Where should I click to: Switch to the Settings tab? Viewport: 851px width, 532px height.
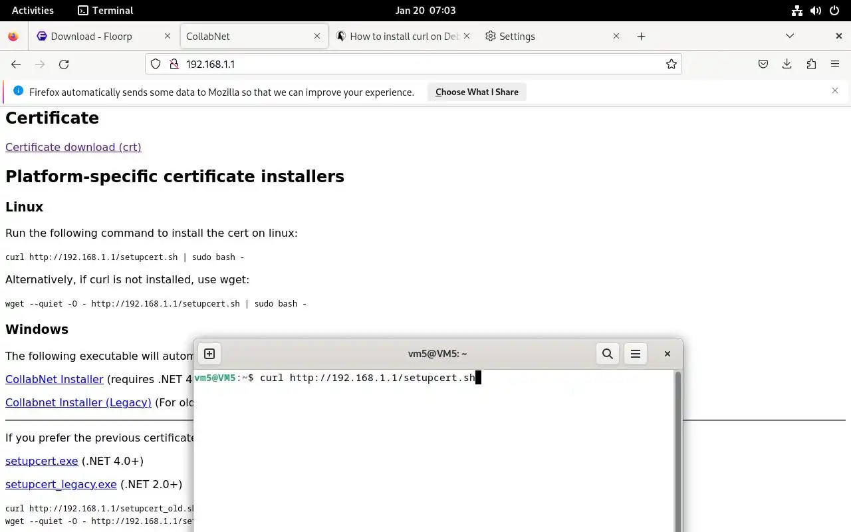553,37
